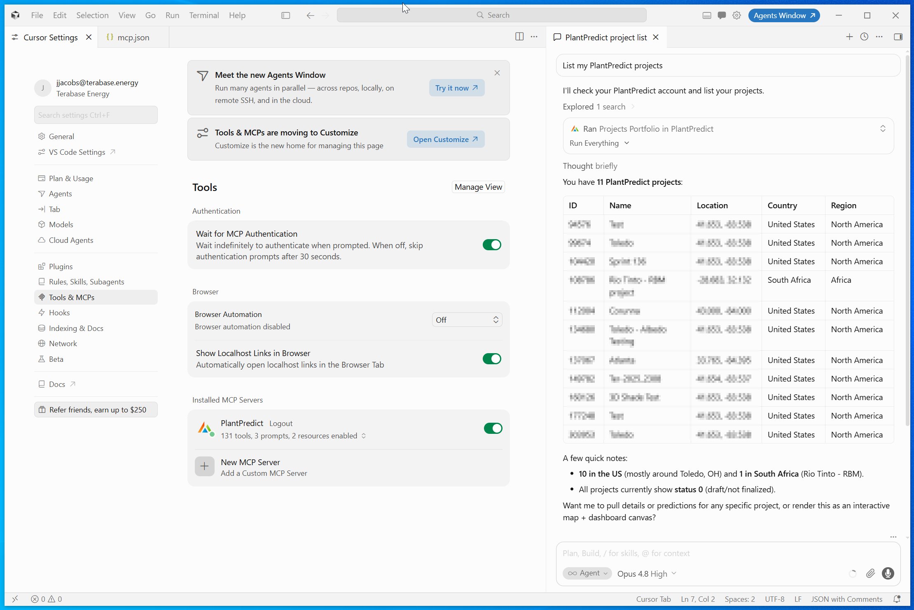The height and width of the screenshot is (610, 914).
Task: Open the Terminal menu
Action: point(204,15)
